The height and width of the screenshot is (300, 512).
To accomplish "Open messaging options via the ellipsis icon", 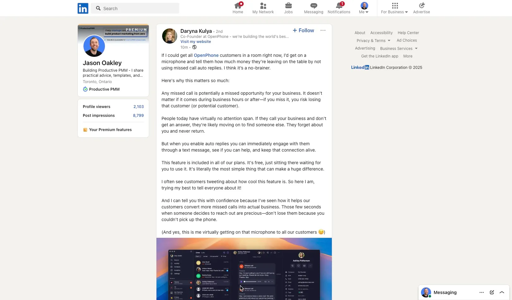I will coord(481,292).
